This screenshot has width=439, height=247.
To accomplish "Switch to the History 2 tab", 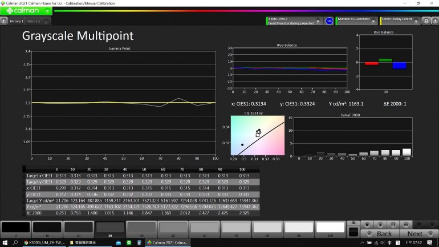I will coord(33,21).
